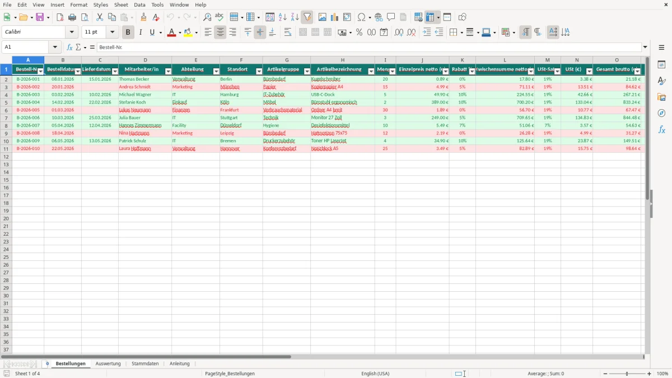This screenshot has width=672, height=378.
Task: Click the English (USA) language status
Action: tap(375, 374)
